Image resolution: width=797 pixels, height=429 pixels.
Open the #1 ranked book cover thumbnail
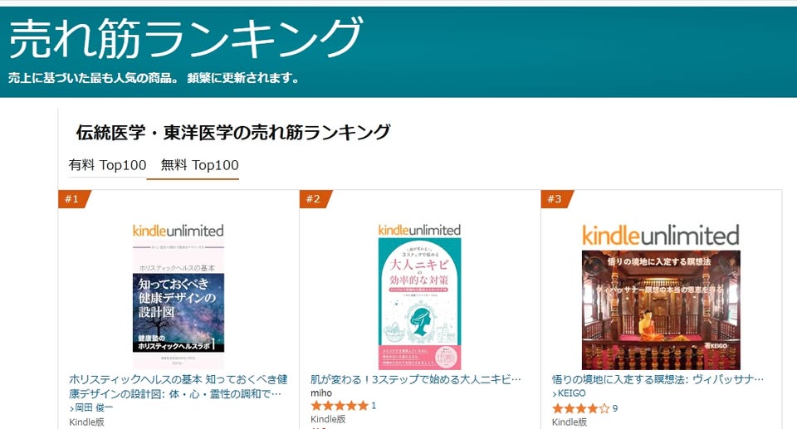(178, 296)
